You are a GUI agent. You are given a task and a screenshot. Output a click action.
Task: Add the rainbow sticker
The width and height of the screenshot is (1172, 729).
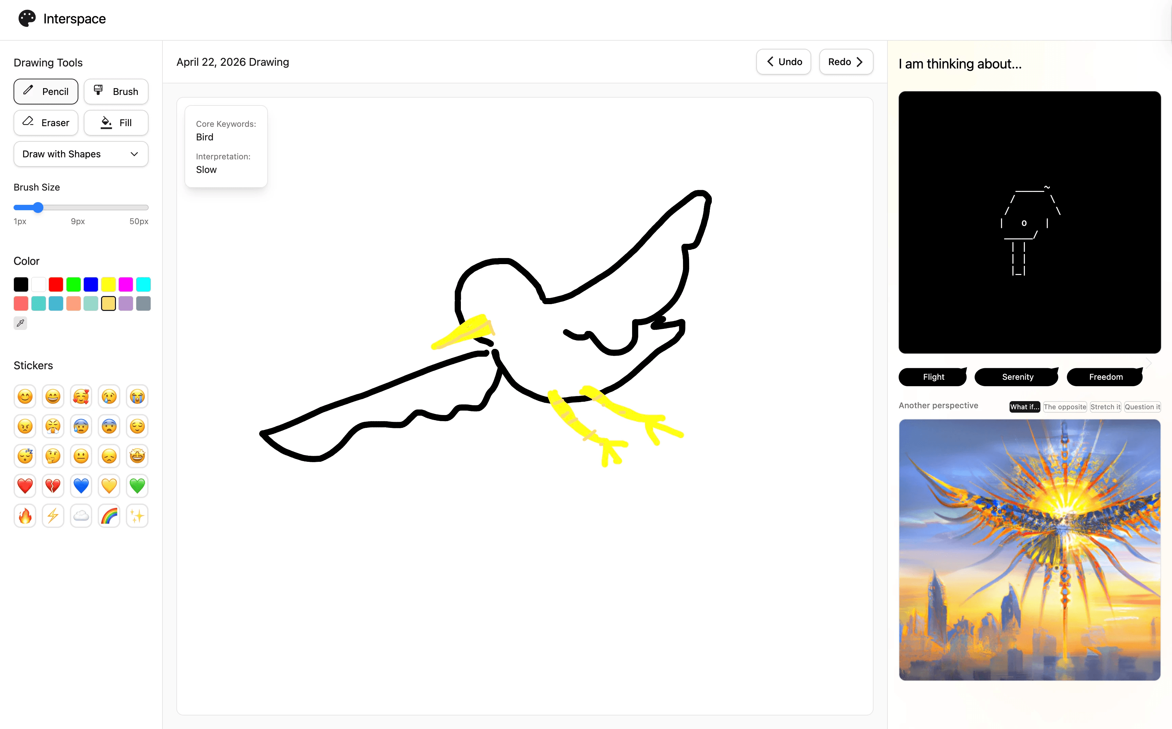109,516
